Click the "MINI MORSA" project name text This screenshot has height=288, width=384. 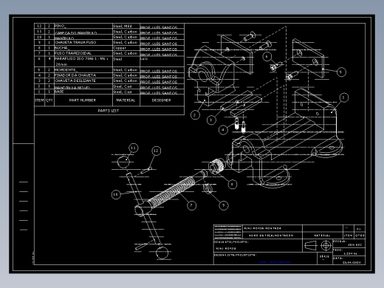coord(226,249)
